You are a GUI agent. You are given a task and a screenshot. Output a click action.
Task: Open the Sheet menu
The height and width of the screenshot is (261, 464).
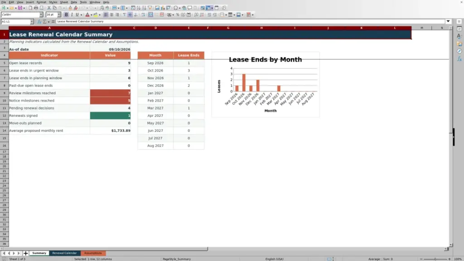pos(64,2)
